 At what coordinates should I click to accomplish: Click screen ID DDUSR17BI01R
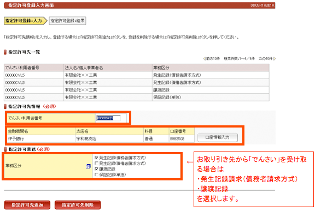262,5
